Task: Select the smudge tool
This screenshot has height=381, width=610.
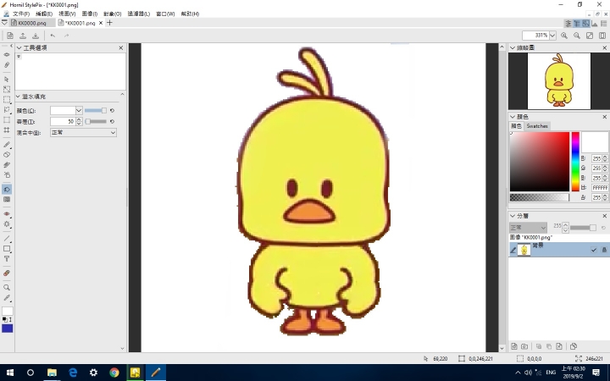Action: coord(7,165)
